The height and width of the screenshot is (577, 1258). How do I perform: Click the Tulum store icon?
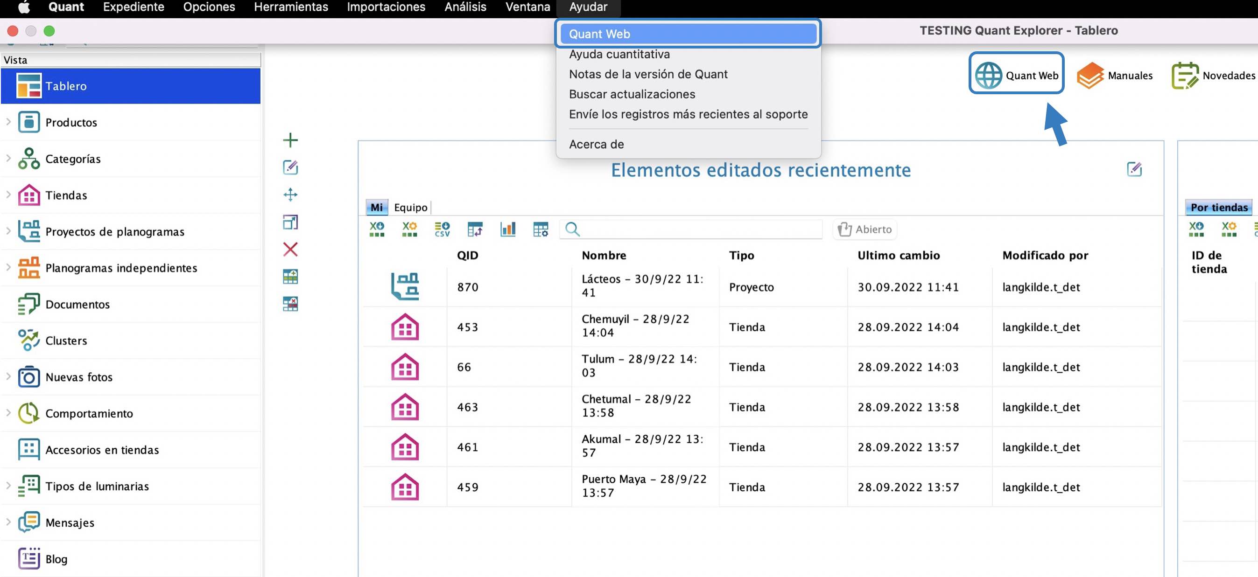click(x=405, y=367)
